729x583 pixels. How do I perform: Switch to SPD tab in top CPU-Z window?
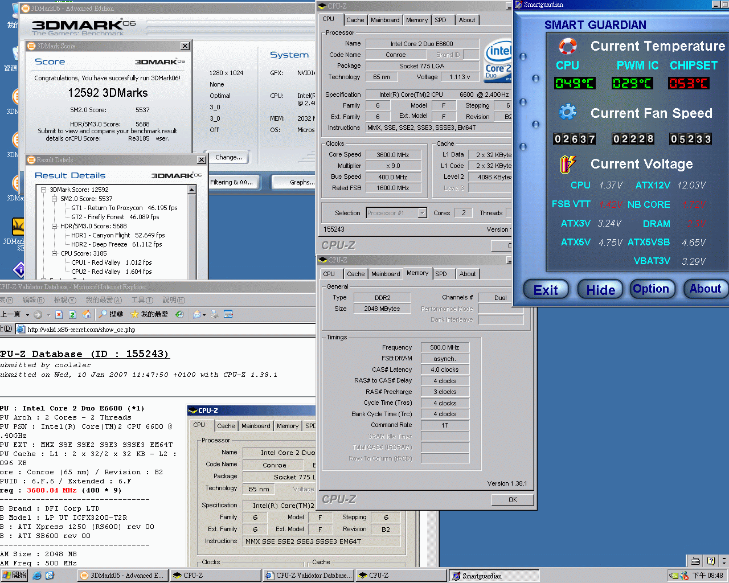click(x=441, y=20)
